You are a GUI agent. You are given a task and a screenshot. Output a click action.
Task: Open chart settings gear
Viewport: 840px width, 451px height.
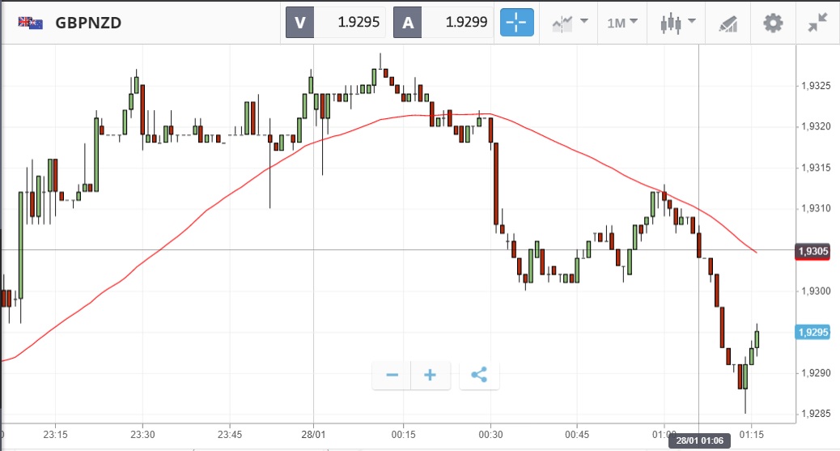click(x=773, y=23)
